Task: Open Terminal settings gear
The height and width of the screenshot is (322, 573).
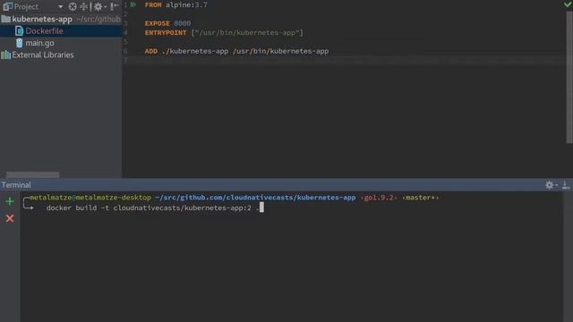Action: [549, 185]
